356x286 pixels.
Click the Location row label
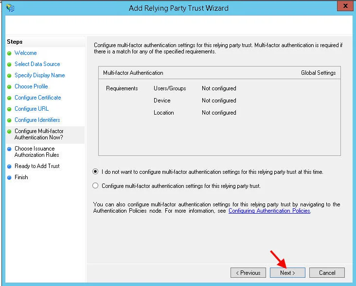[x=164, y=113]
